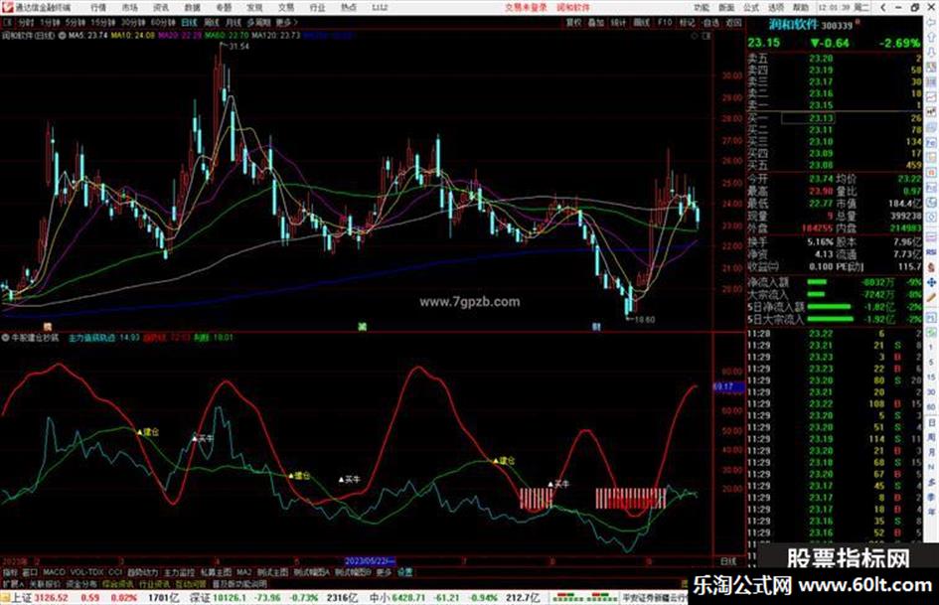Open the 行业 menu
Image resolution: width=939 pixels, height=605 pixels.
(x=317, y=7)
